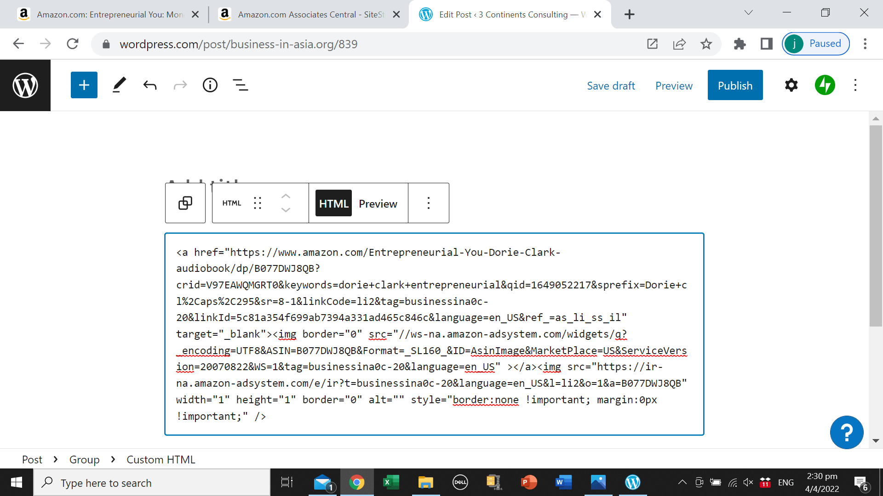Click the Undo arrow in editor toolbar
This screenshot has height=496, width=883.
(x=150, y=85)
